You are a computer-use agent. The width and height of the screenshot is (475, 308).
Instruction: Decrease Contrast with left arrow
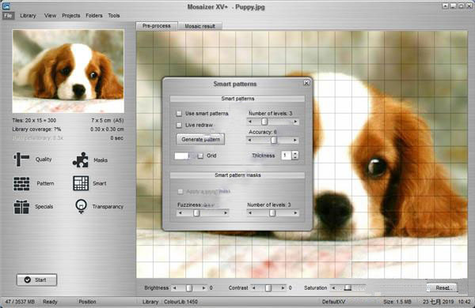(253, 288)
